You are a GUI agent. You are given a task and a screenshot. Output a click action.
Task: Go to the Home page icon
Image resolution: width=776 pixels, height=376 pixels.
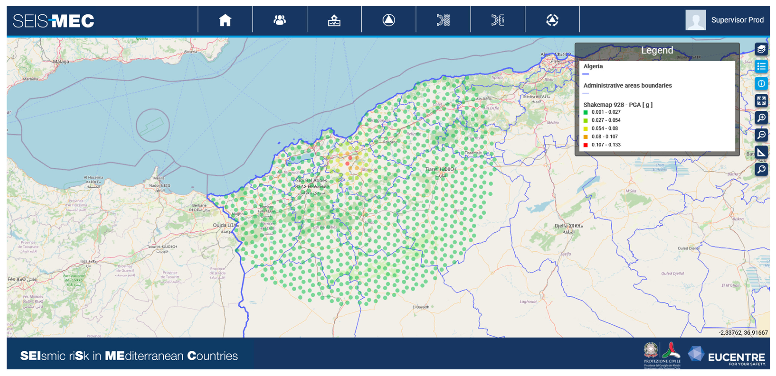click(225, 20)
